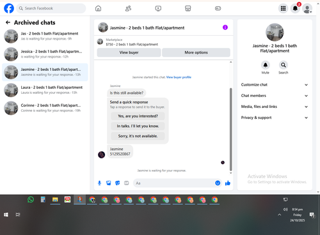Open the Friends tab

point(128,8)
